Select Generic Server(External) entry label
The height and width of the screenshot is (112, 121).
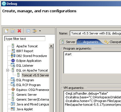[x=33, y=99]
